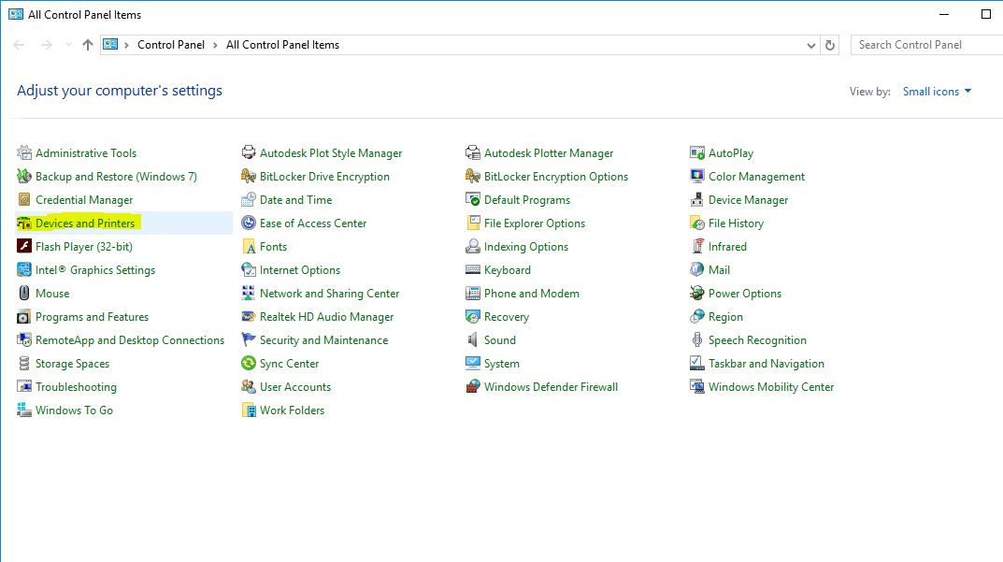Click the address bar computer icon
Viewport: 1003px width, 562px height.
point(110,44)
